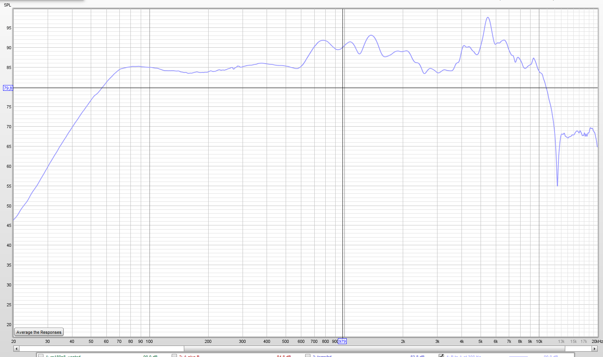603x357 pixels.
Task: Uncheck the '4: B to A at 300 Hz' checkbox
Action: coord(441,356)
